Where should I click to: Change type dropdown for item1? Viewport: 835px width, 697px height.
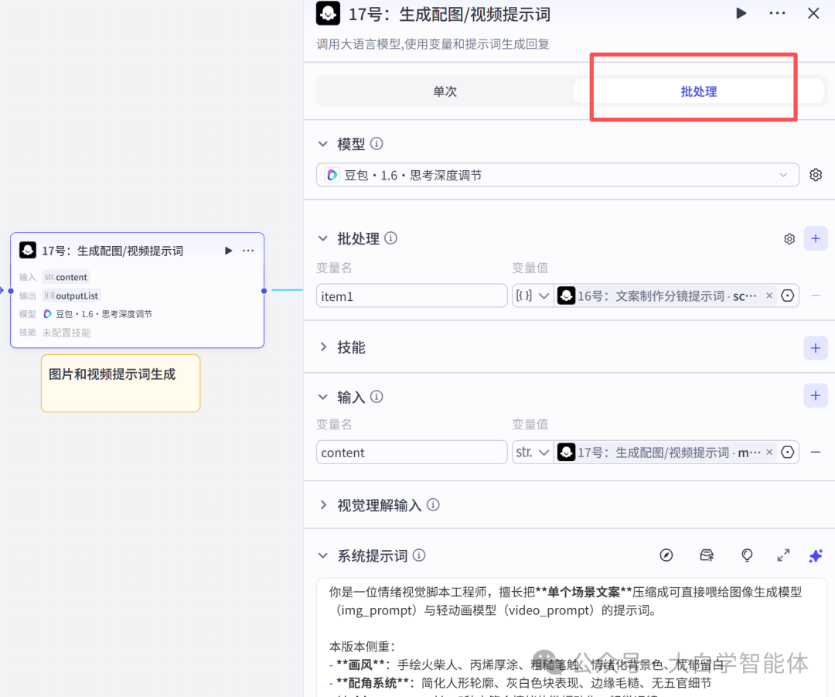point(533,296)
